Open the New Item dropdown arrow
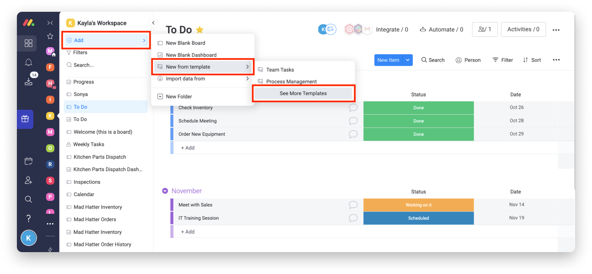This screenshot has height=274, width=592. (x=408, y=60)
